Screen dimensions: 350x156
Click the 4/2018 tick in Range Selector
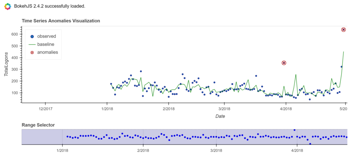click(x=297, y=150)
